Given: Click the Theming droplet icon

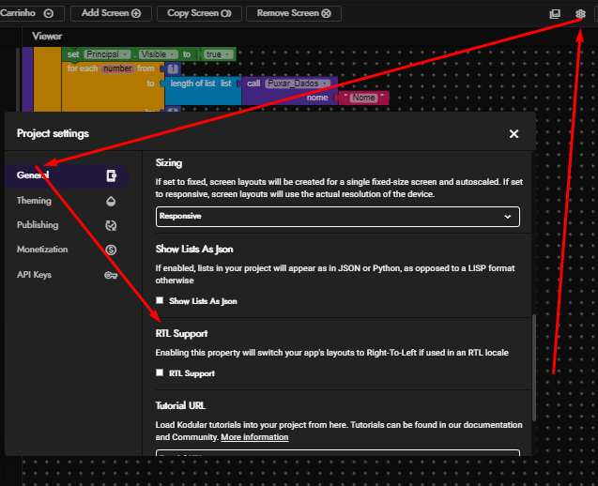Looking at the screenshot, I should coord(111,201).
